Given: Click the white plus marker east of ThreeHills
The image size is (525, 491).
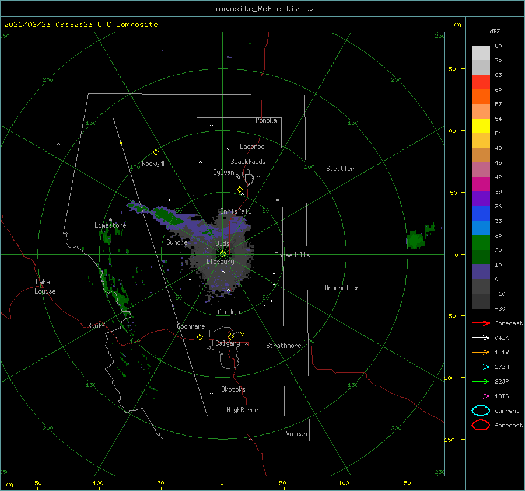Looking at the screenshot, I should click(x=330, y=235).
